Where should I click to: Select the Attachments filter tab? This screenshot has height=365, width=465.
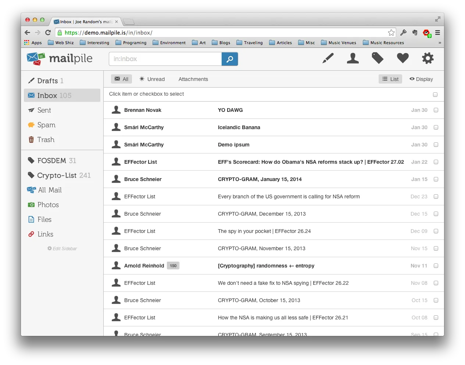(193, 79)
